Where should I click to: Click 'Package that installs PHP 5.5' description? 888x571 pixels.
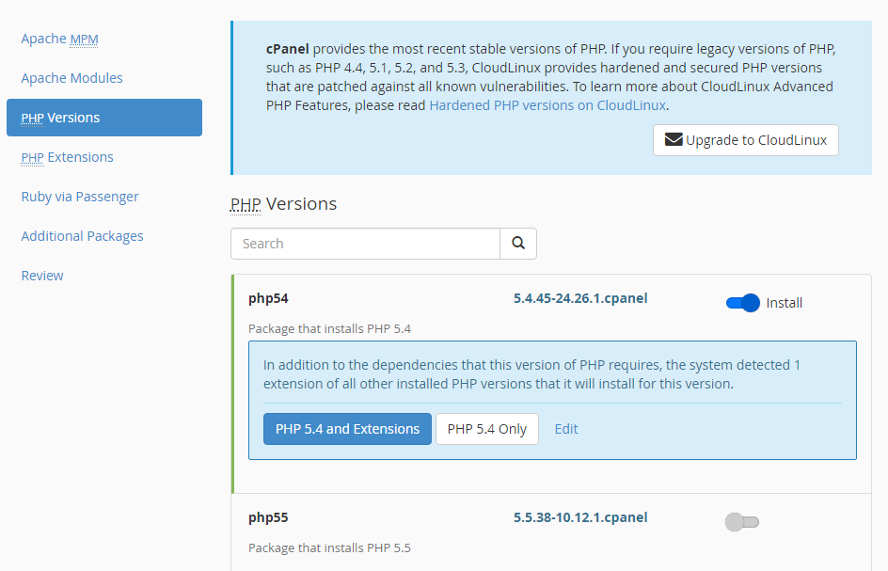pos(329,548)
